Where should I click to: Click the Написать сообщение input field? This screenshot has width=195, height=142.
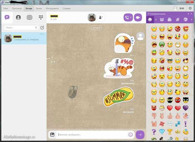coord(92,135)
